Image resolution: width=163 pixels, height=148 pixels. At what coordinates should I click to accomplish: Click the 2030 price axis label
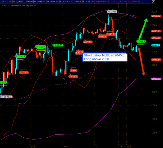[154, 65]
